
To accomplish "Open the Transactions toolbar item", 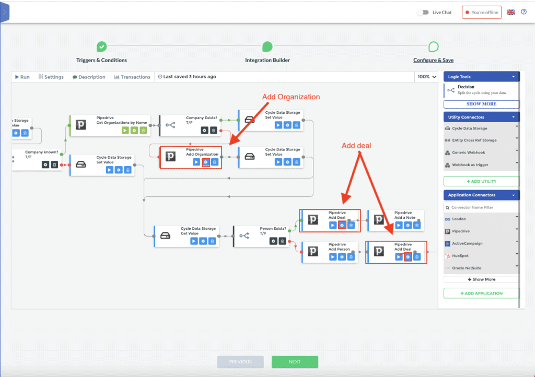I will 132,77.
